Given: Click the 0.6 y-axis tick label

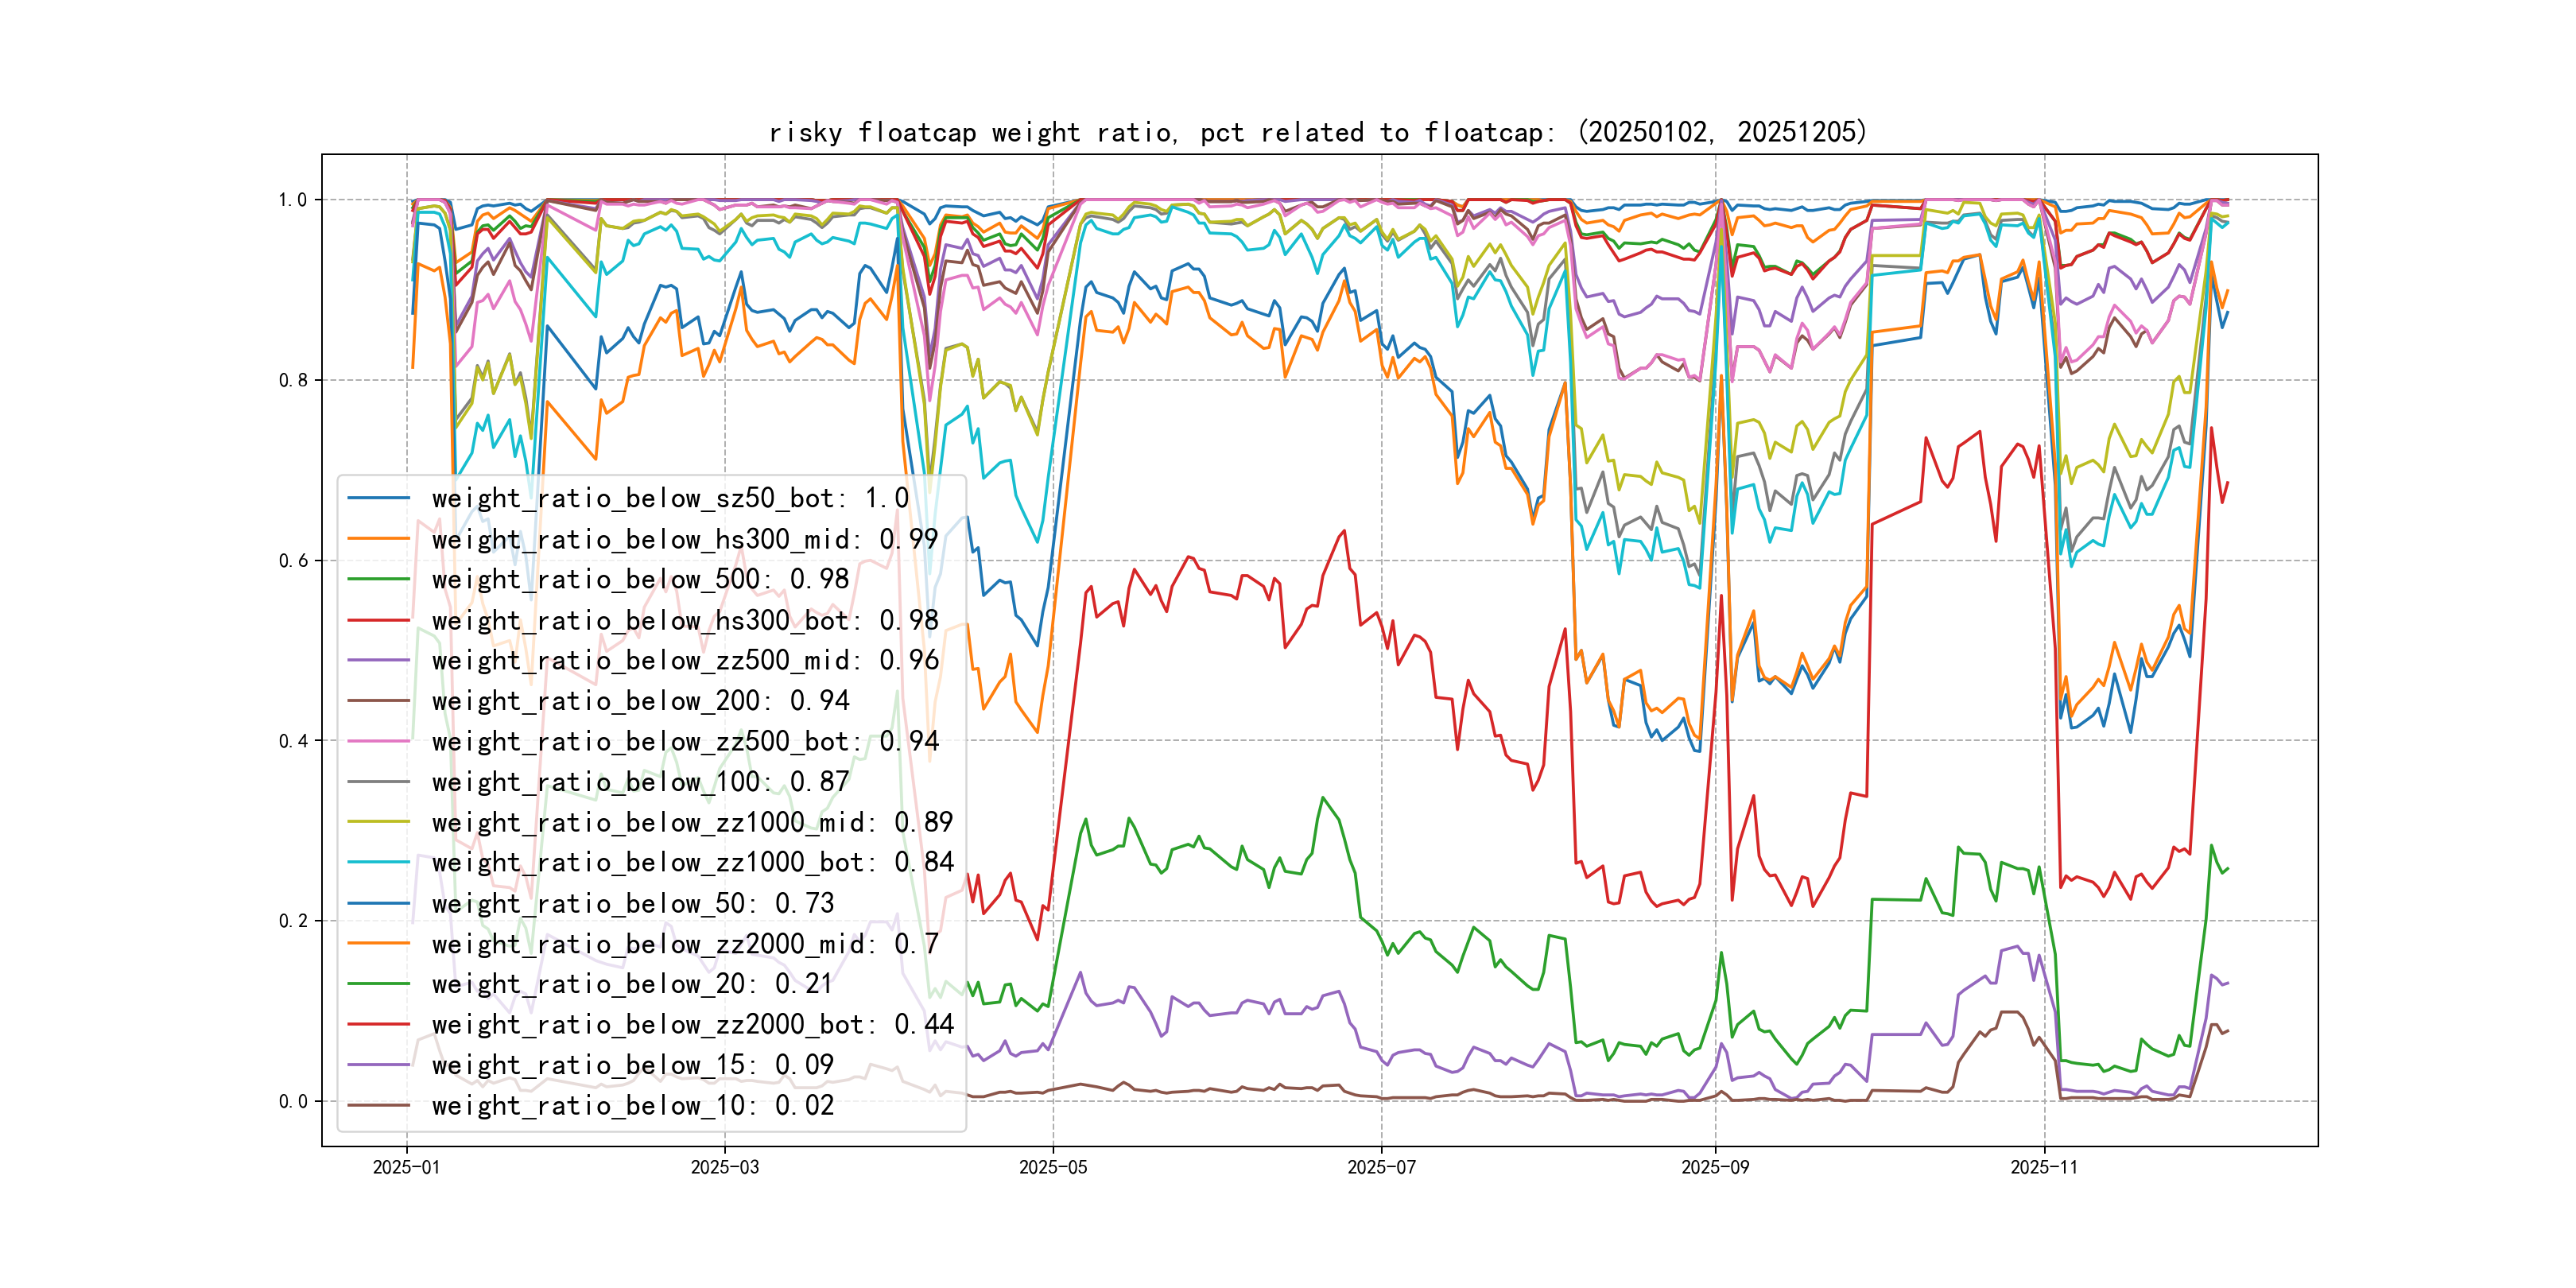Looking at the screenshot, I should coord(292,561).
